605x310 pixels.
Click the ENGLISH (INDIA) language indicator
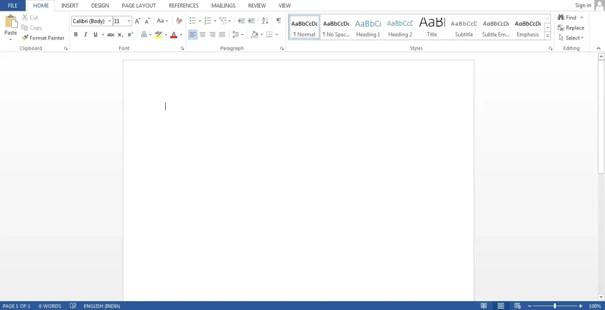(x=102, y=306)
